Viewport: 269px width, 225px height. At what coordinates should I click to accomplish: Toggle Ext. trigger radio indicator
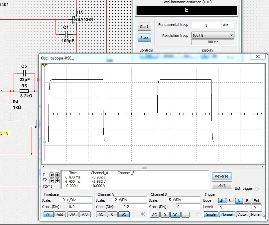257,189
